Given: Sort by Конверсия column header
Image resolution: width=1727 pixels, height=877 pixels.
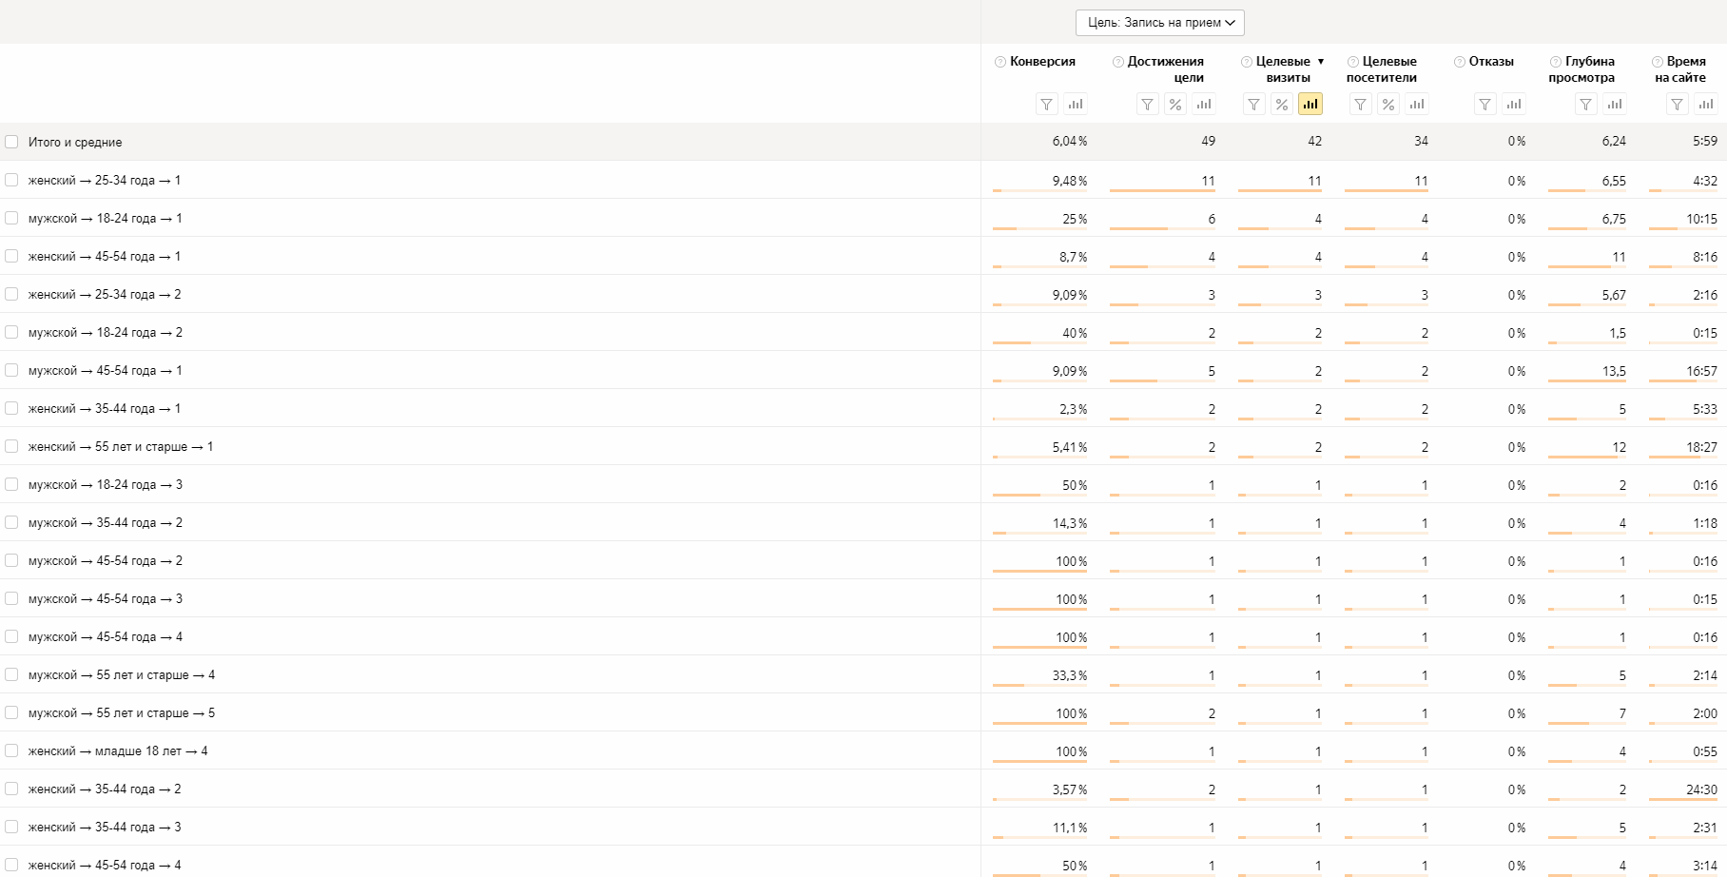Looking at the screenshot, I should click(x=1042, y=62).
